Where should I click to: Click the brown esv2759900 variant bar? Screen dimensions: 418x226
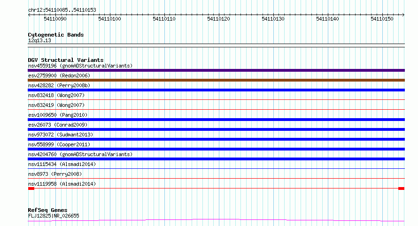(216, 80)
